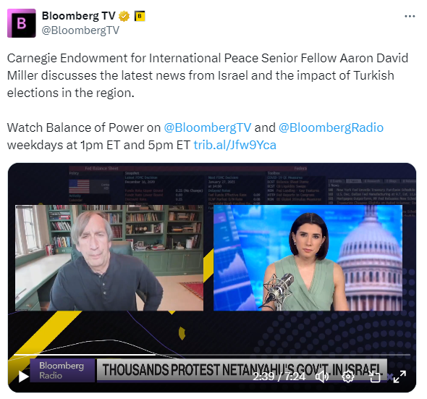Mute the video using the speaker icon
This screenshot has width=427, height=399.
[322, 377]
